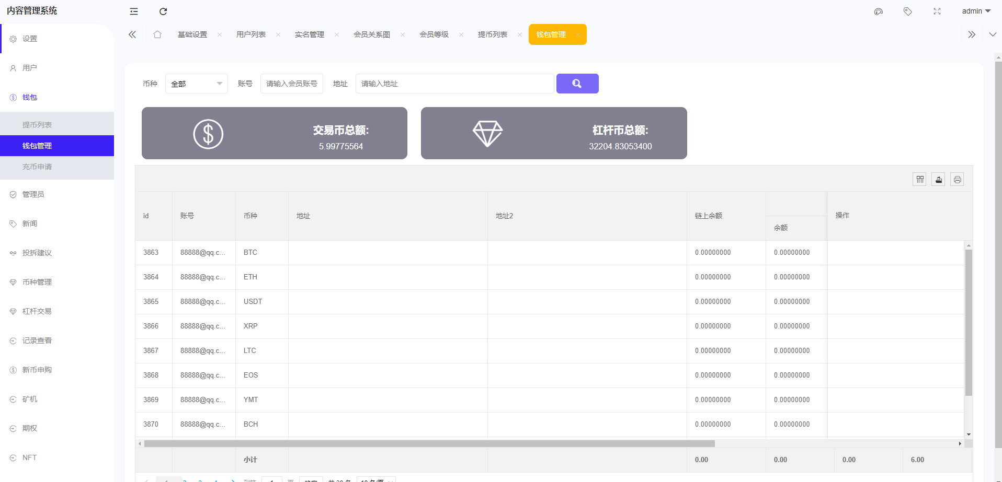Screen dimensions: 1002x482
Task: Click the purple search button
Action: (577, 84)
